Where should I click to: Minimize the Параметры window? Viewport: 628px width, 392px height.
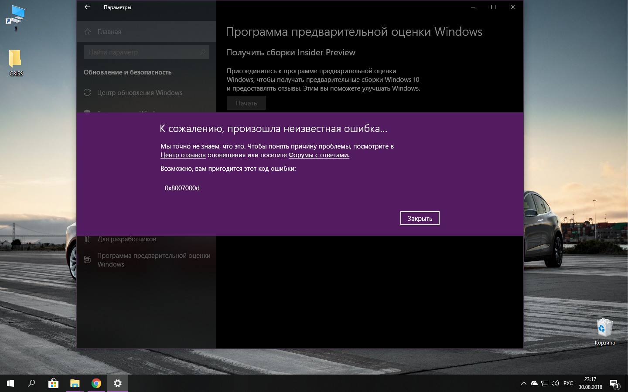(473, 7)
